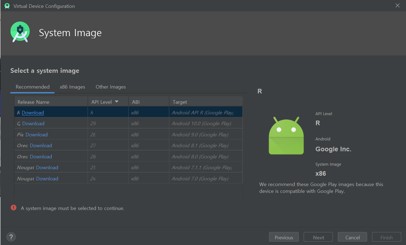The height and width of the screenshot is (245, 406).
Task: Click the Android Studio logo in the header
Action: [x=20, y=32]
